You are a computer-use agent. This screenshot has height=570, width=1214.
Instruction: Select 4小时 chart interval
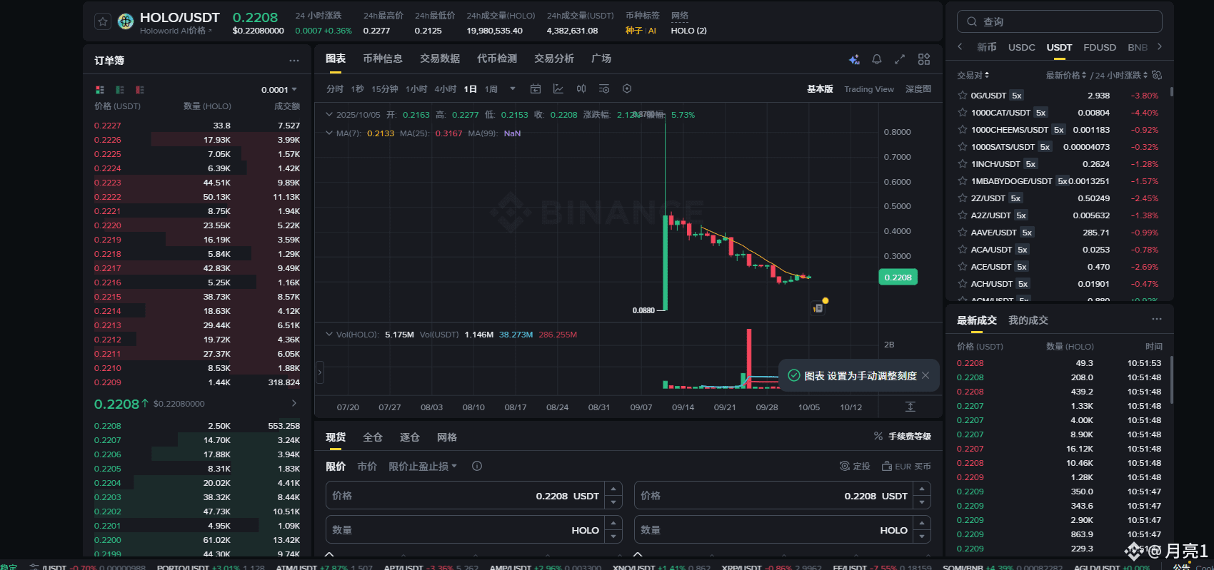[445, 89]
